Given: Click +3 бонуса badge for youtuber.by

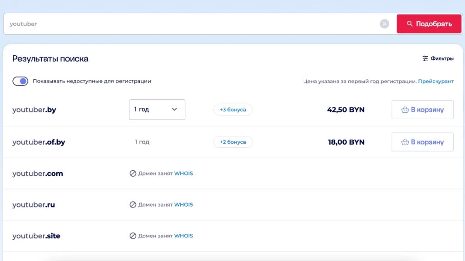Looking at the screenshot, I should [x=233, y=110].
